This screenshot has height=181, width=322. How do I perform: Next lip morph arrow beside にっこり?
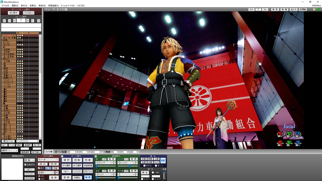pyautogui.click(x=136, y=162)
